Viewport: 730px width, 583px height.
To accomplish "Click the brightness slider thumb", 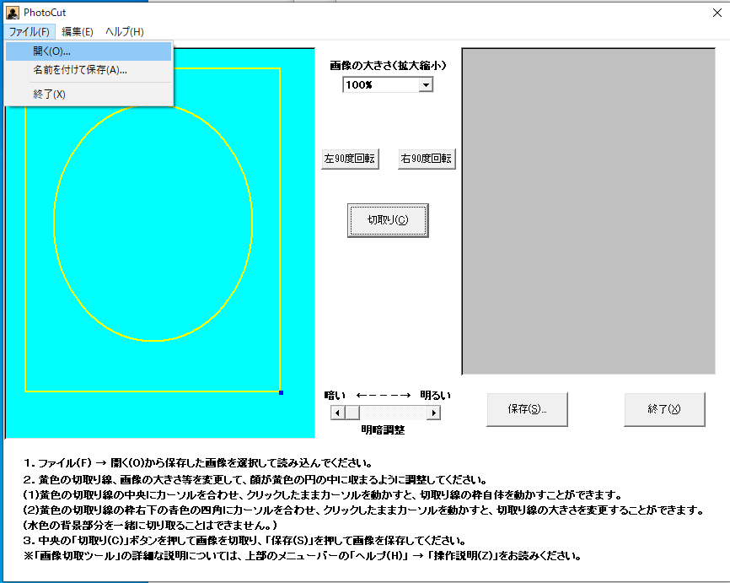I will pyautogui.click(x=352, y=413).
